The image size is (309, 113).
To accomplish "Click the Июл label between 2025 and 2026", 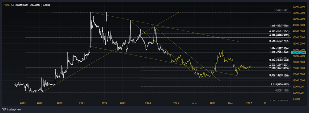I will point(194,103).
